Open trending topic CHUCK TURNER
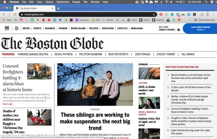 click(x=166, y=54)
